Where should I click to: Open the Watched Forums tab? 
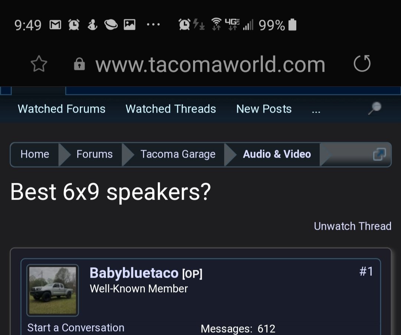(x=62, y=109)
